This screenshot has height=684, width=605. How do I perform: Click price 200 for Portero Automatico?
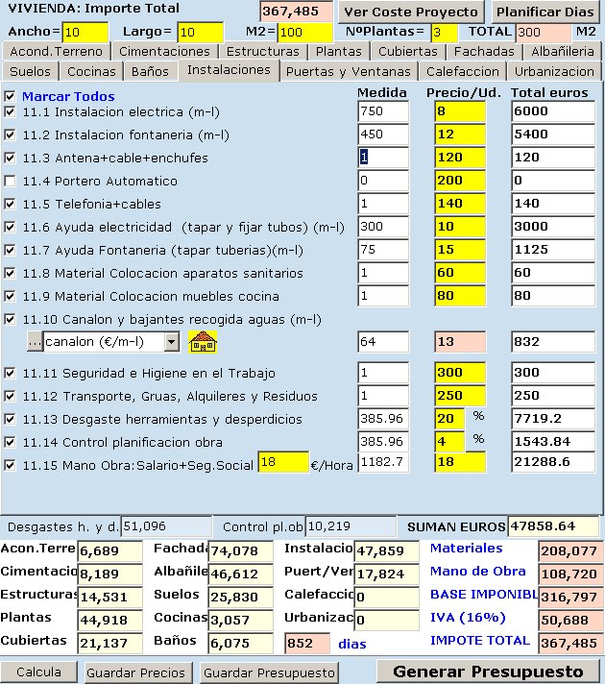click(460, 181)
